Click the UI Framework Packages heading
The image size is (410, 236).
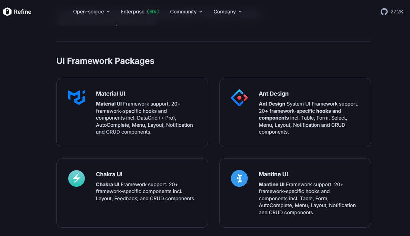pos(105,61)
